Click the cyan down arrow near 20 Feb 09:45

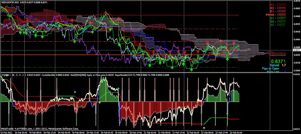click(x=118, y=88)
